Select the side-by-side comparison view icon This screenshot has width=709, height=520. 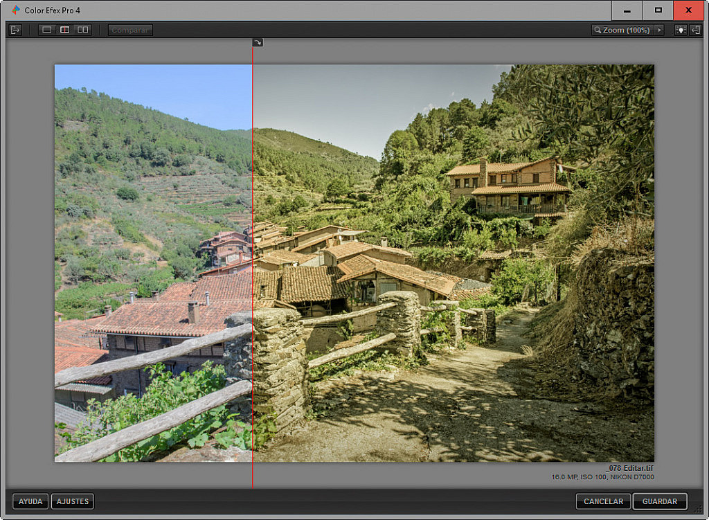tap(82, 29)
